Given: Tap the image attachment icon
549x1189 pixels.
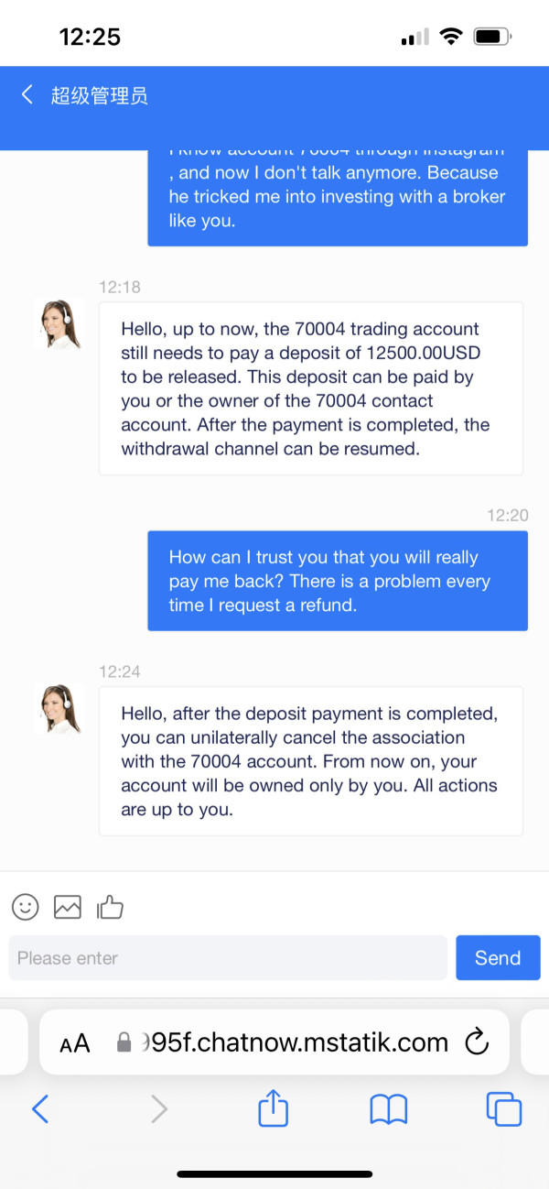Looking at the screenshot, I should click(x=68, y=907).
